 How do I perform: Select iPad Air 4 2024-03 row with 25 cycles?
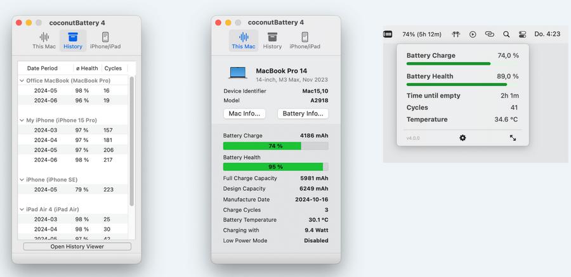coord(73,219)
